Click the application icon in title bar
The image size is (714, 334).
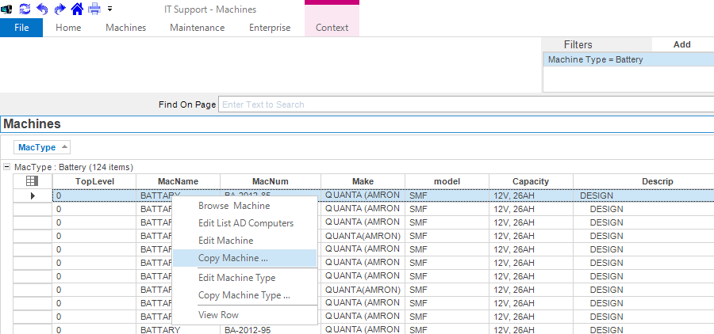pos(7,9)
